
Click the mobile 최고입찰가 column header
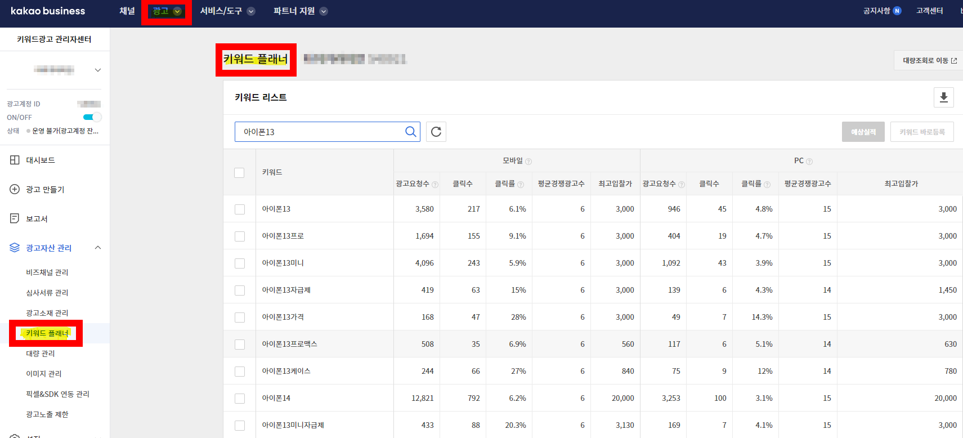pos(615,184)
